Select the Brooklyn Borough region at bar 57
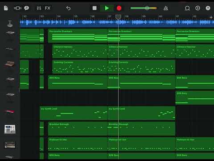The height and width of the screenshot is (161, 214). [141, 129]
